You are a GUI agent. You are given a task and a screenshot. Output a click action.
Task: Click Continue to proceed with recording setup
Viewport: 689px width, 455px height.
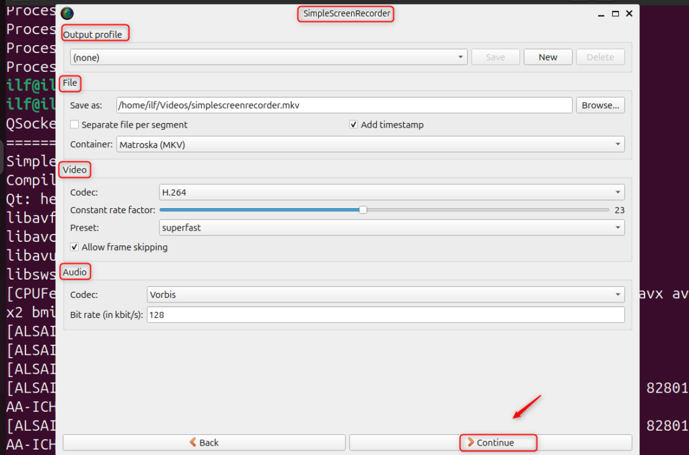pos(498,442)
